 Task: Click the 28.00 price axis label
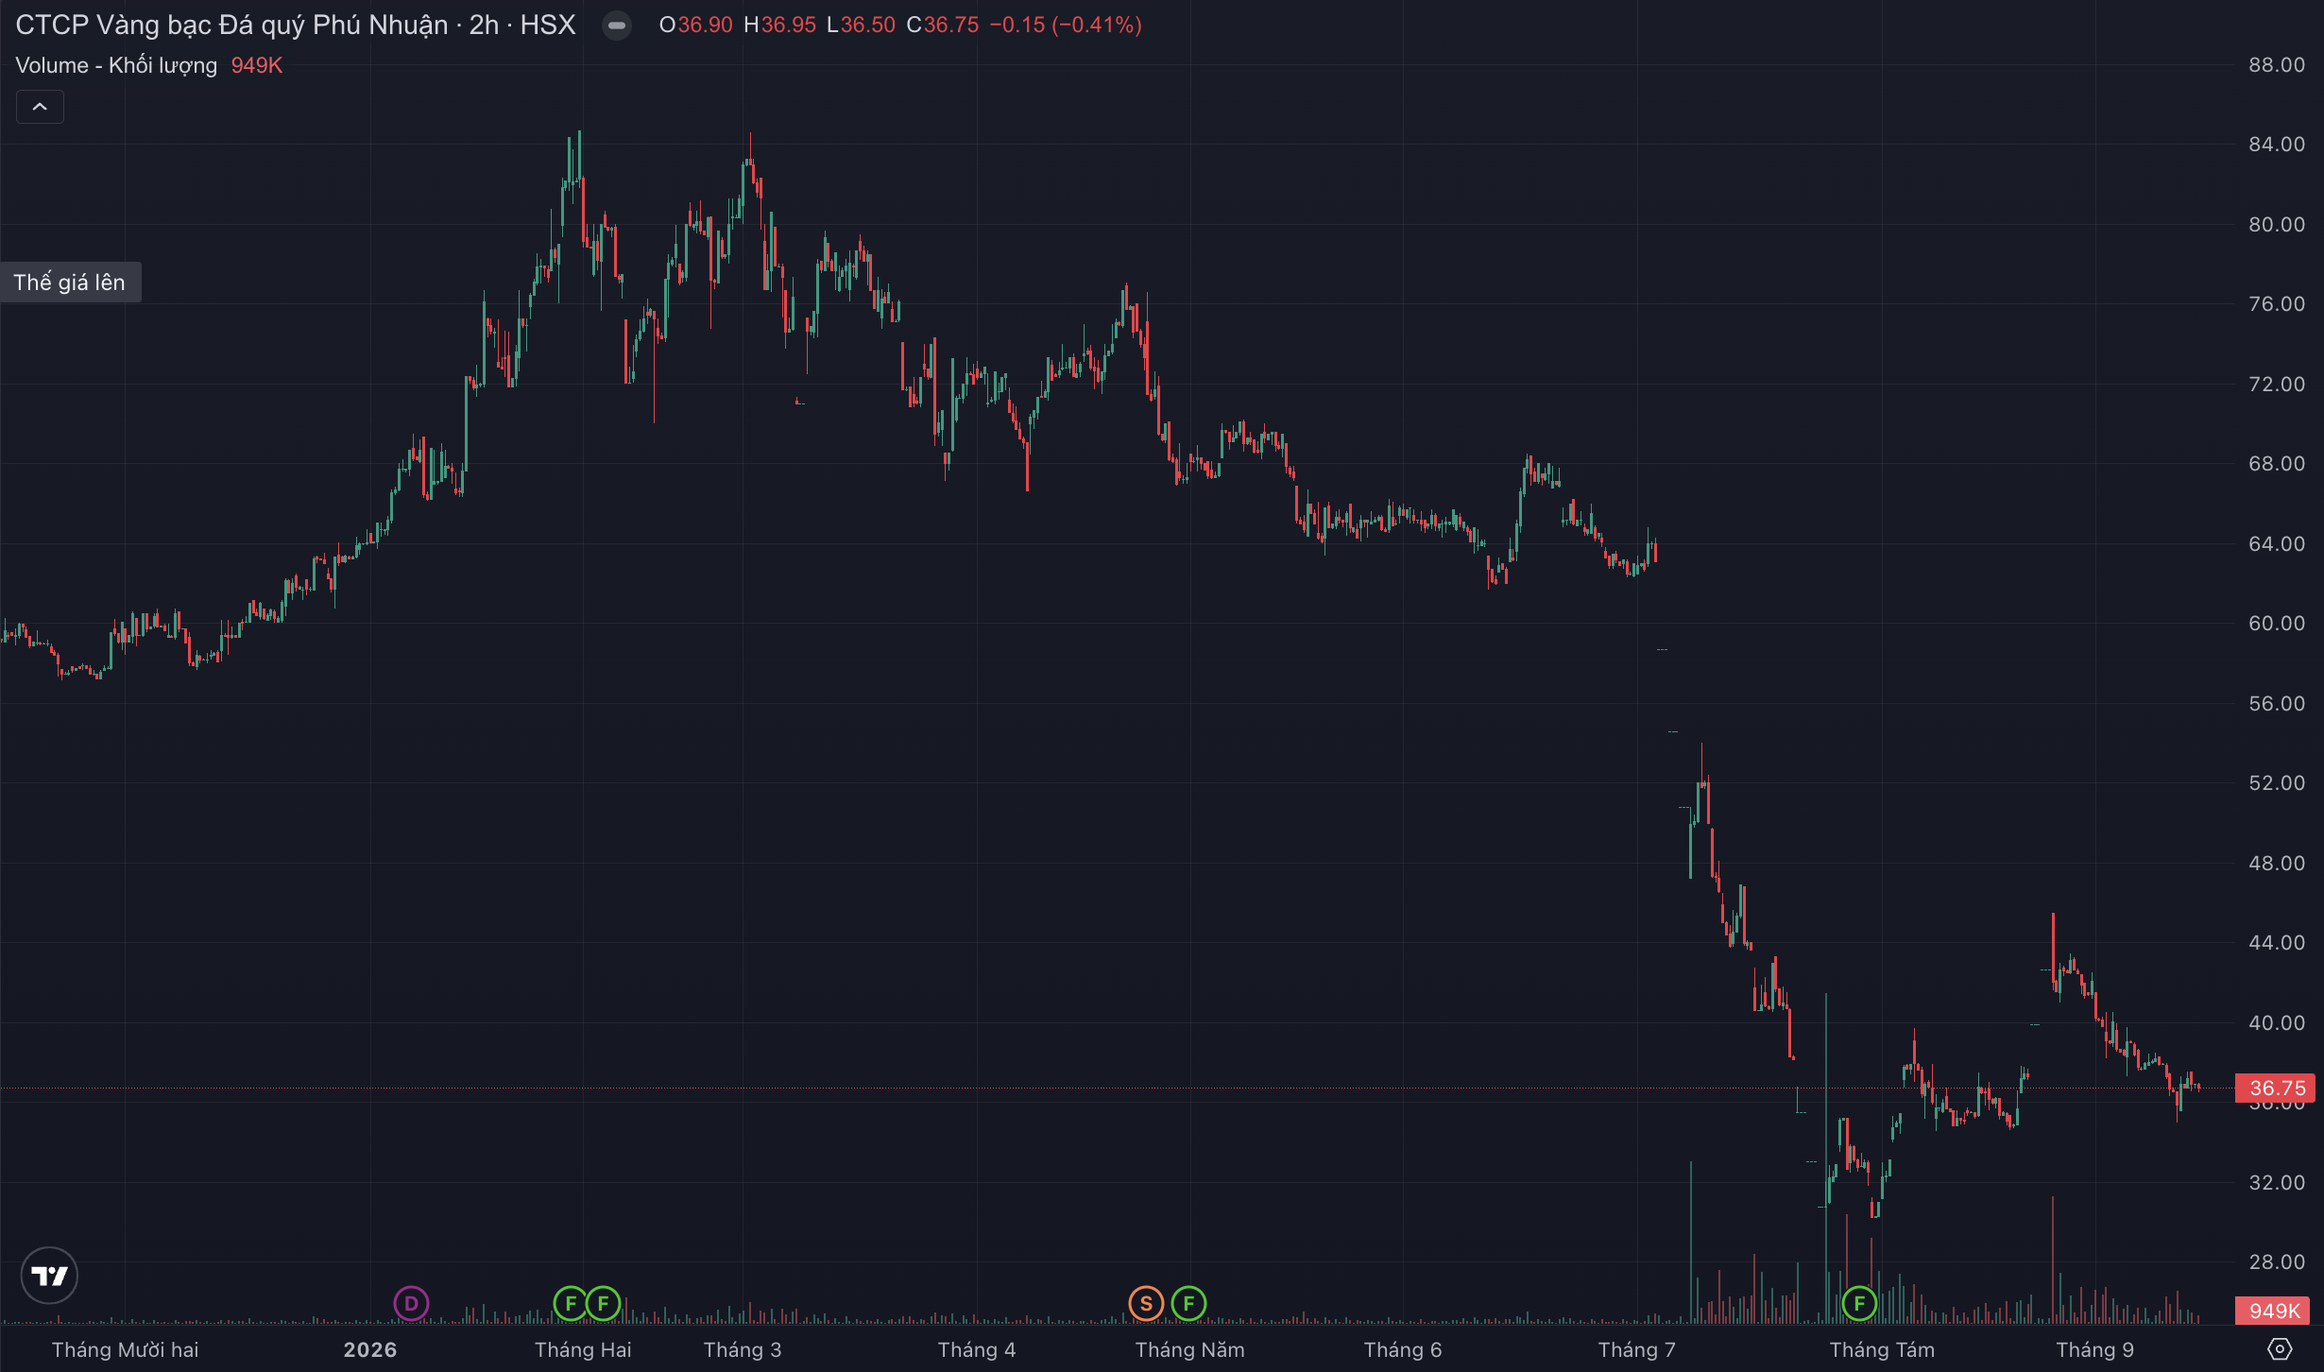2277,1262
